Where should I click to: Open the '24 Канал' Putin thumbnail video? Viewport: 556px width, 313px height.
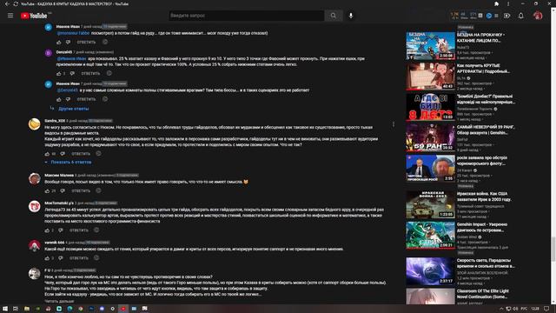pyautogui.click(x=430, y=168)
